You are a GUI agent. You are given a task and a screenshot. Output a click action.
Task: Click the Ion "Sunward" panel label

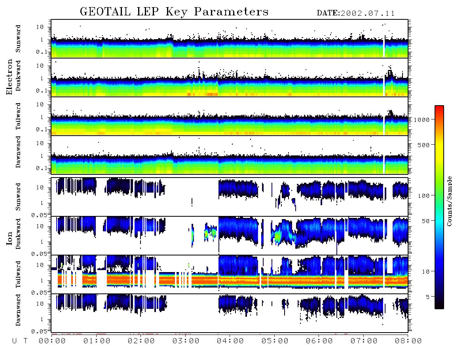(x=18, y=197)
